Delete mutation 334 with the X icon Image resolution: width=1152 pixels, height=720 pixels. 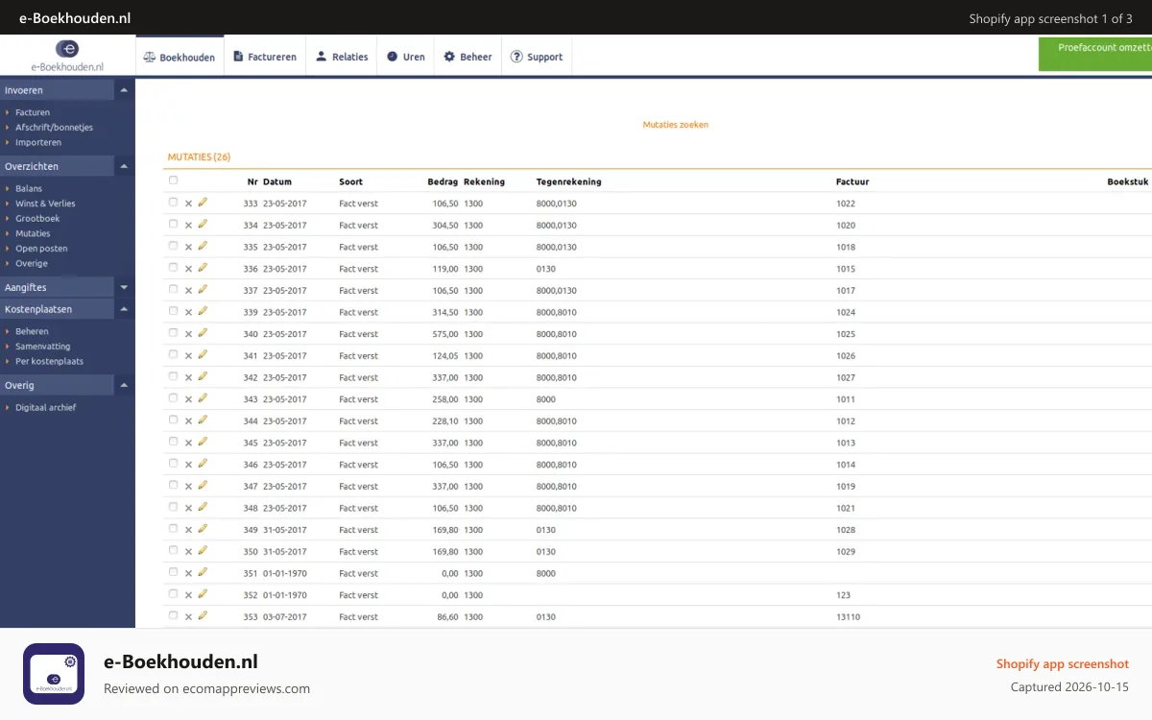(x=188, y=226)
